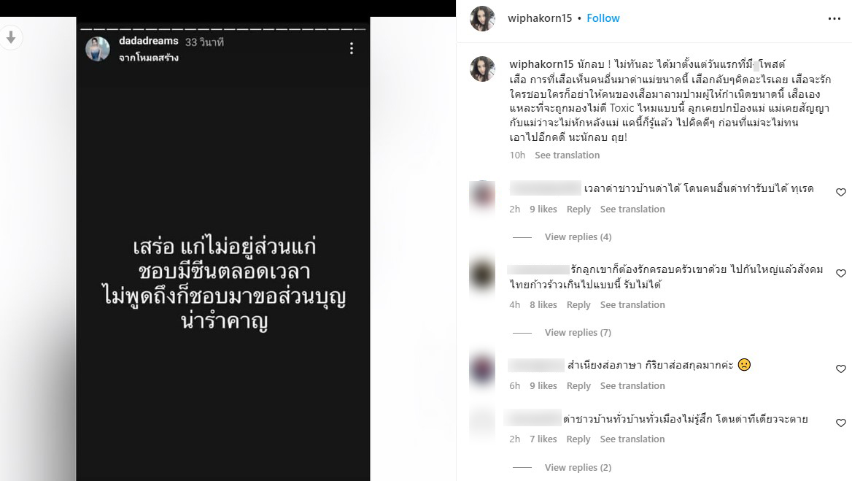Image resolution: width=852 pixels, height=481 pixels.
Task: Expand View replies (2)
Action: [578, 467]
